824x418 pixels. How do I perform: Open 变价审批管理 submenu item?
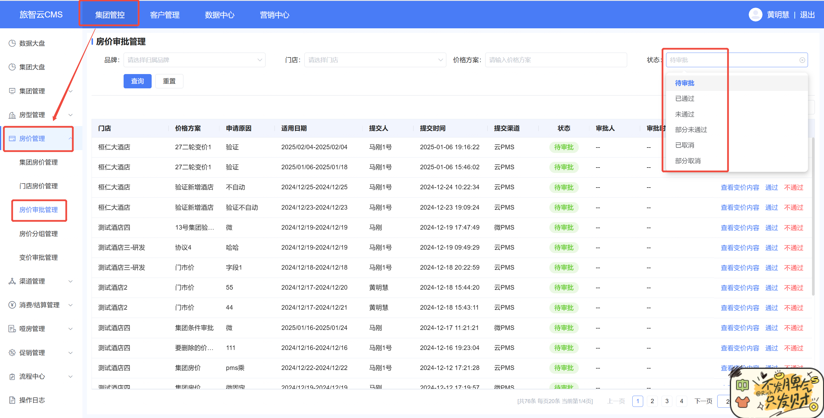pyautogui.click(x=39, y=258)
